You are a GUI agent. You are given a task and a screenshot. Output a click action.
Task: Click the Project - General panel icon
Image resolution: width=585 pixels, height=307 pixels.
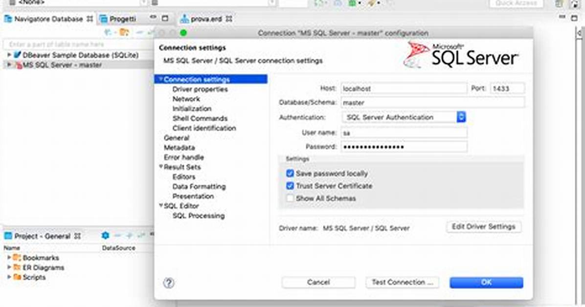pyautogui.click(x=8, y=236)
